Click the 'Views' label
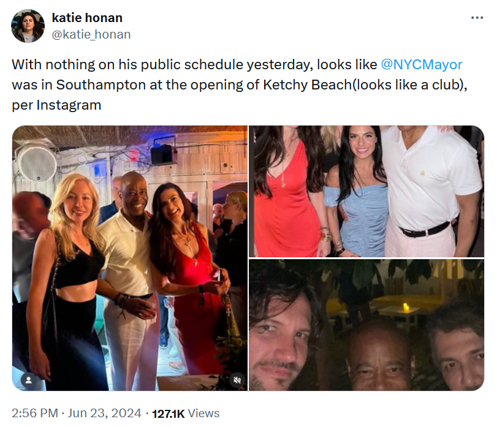 coord(203,413)
